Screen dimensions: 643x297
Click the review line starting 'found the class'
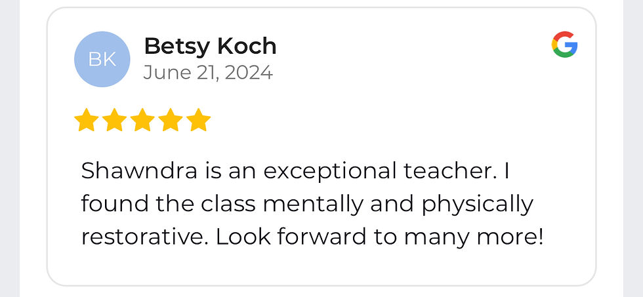tap(306, 204)
